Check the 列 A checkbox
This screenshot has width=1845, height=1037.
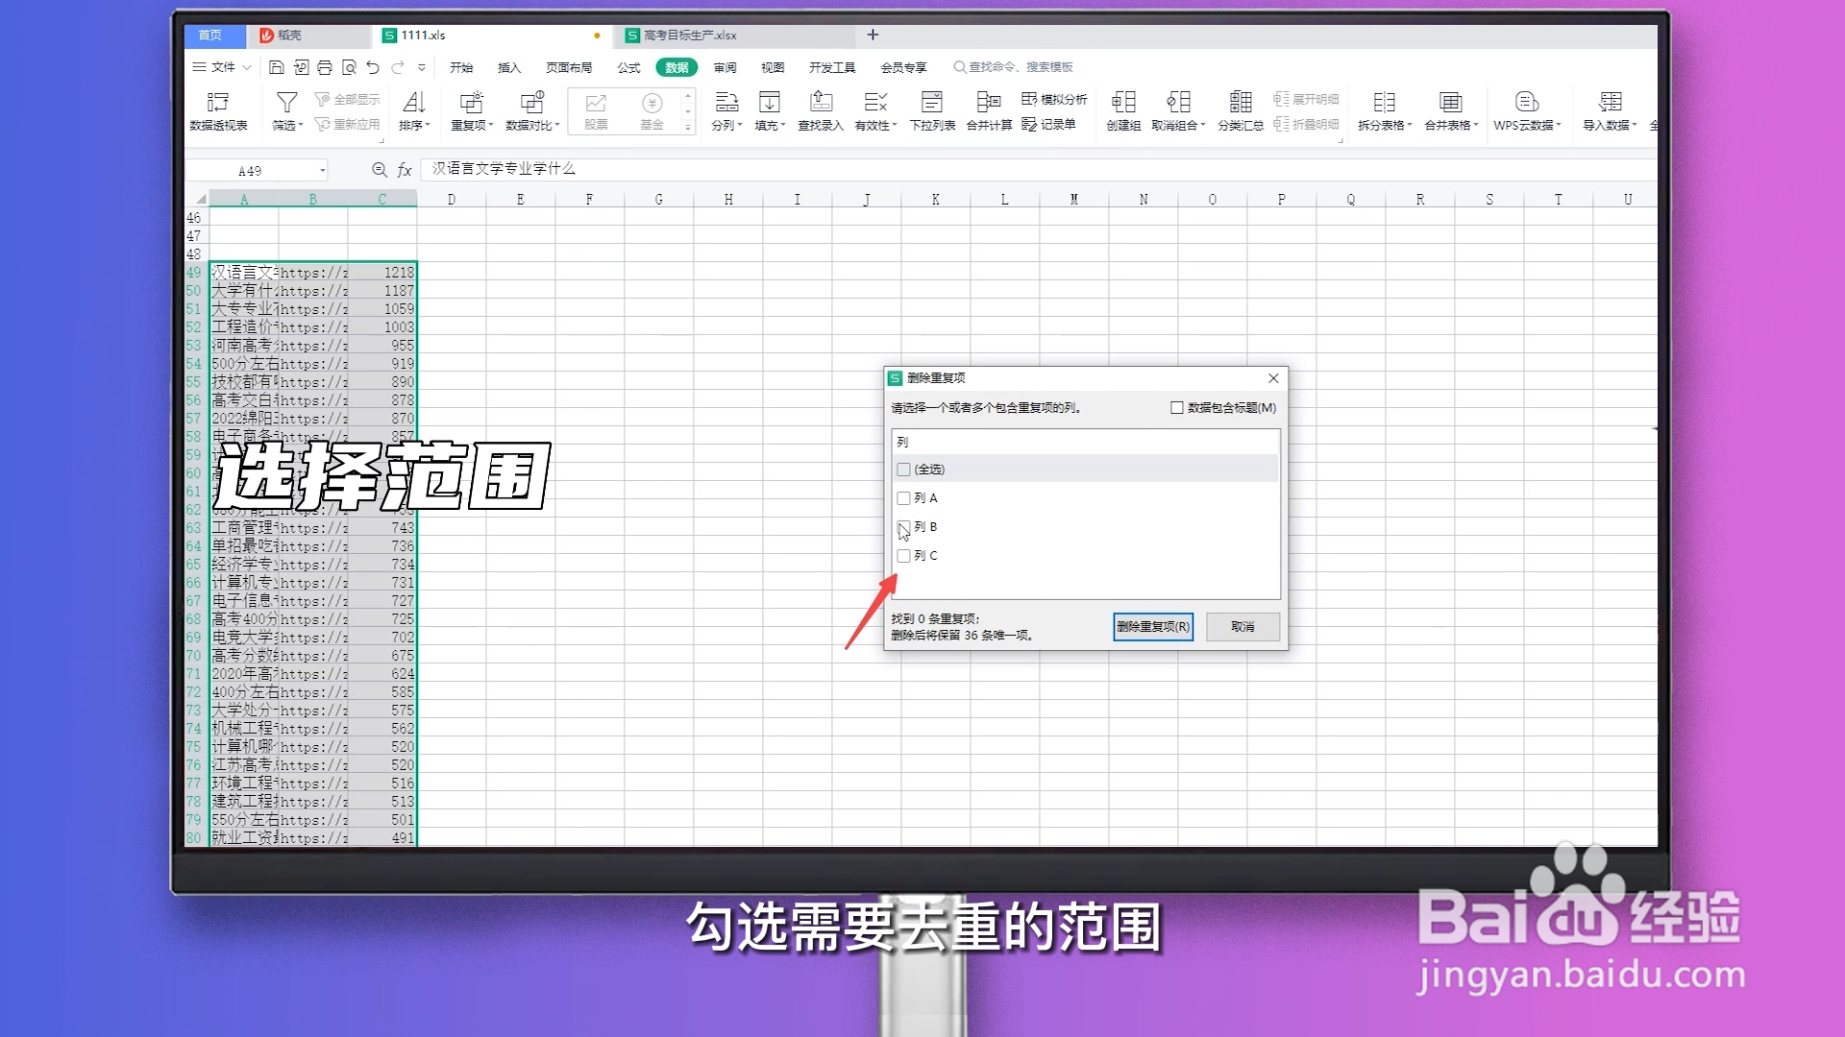pyautogui.click(x=904, y=498)
